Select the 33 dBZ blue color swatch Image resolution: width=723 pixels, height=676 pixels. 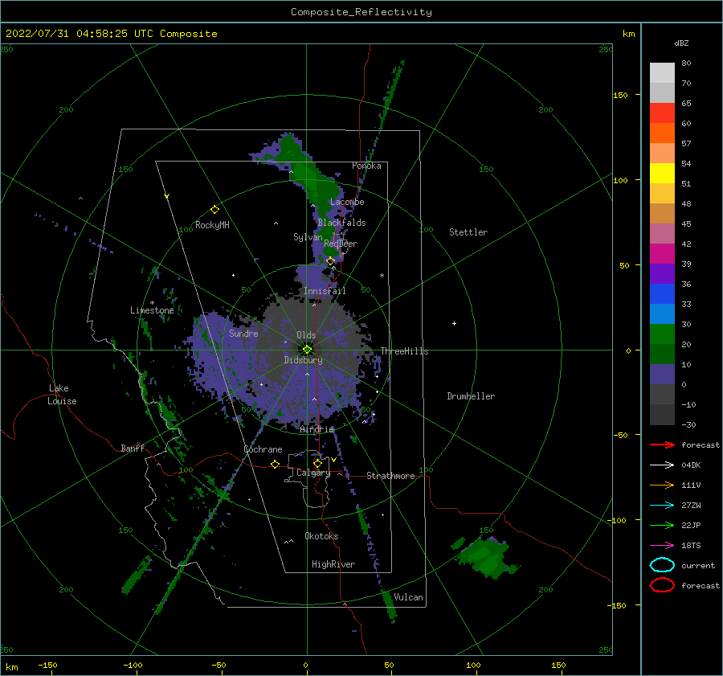tap(662, 313)
